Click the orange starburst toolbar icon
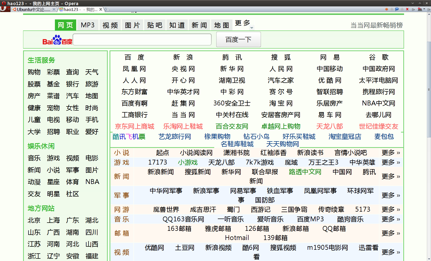This screenshot has height=261, width=431. coord(387,9)
